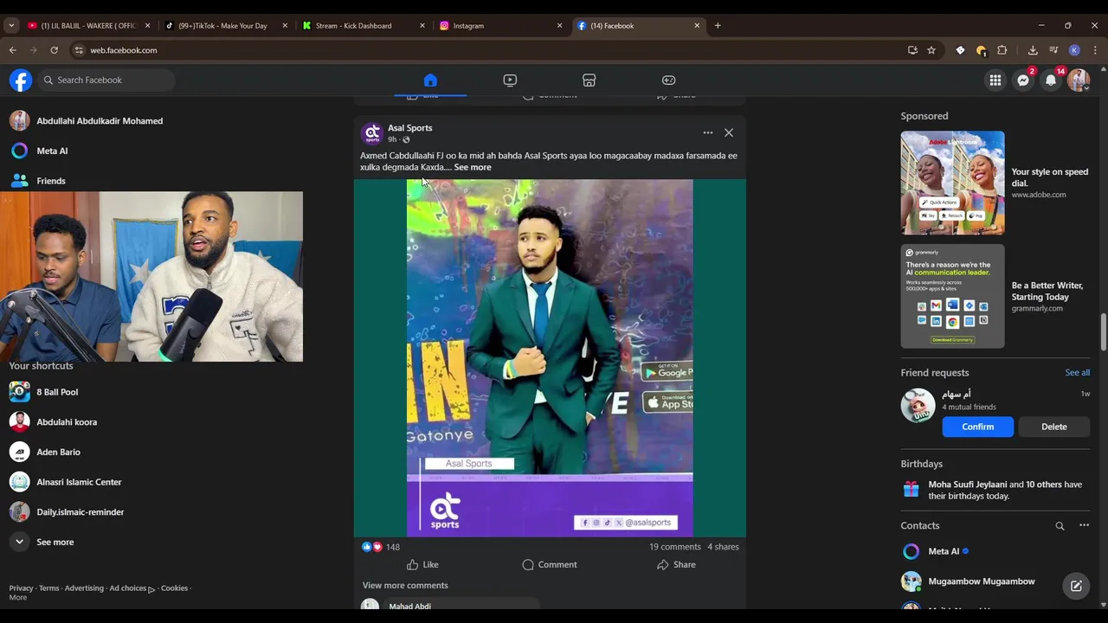Open the Marketplace tab icon
1108x623 pixels.
[589, 80]
